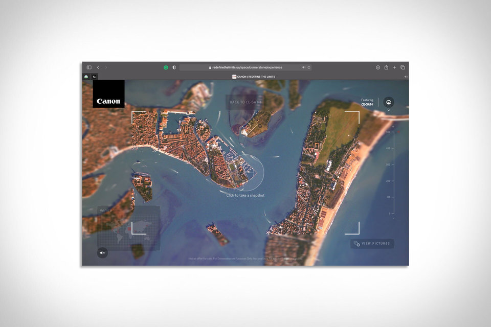The height and width of the screenshot is (327, 491).
Task: Mute the experience audio with the speaker toggle
Action: click(102, 251)
